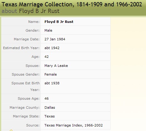Viewport: 146px width, 131px height.
Task: Open the Texas Marriage Index, 1966-2002 source
Action: coord(74,125)
